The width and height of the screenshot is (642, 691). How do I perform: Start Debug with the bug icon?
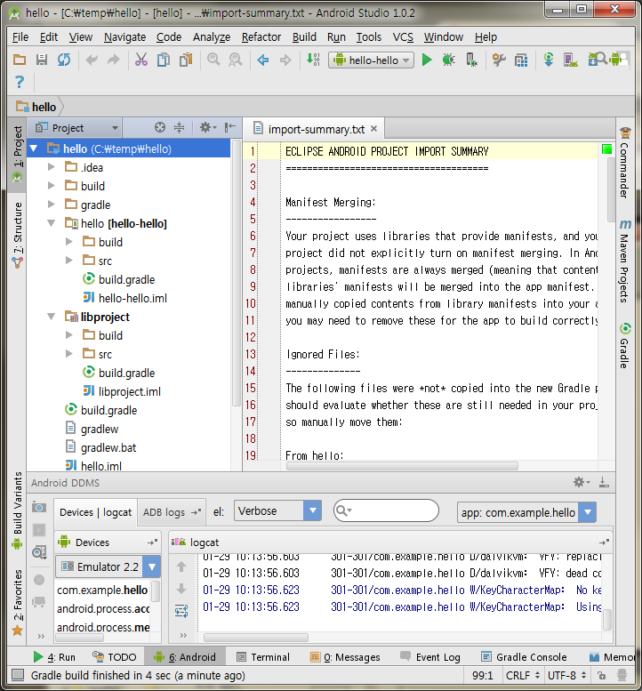click(448, 60)
